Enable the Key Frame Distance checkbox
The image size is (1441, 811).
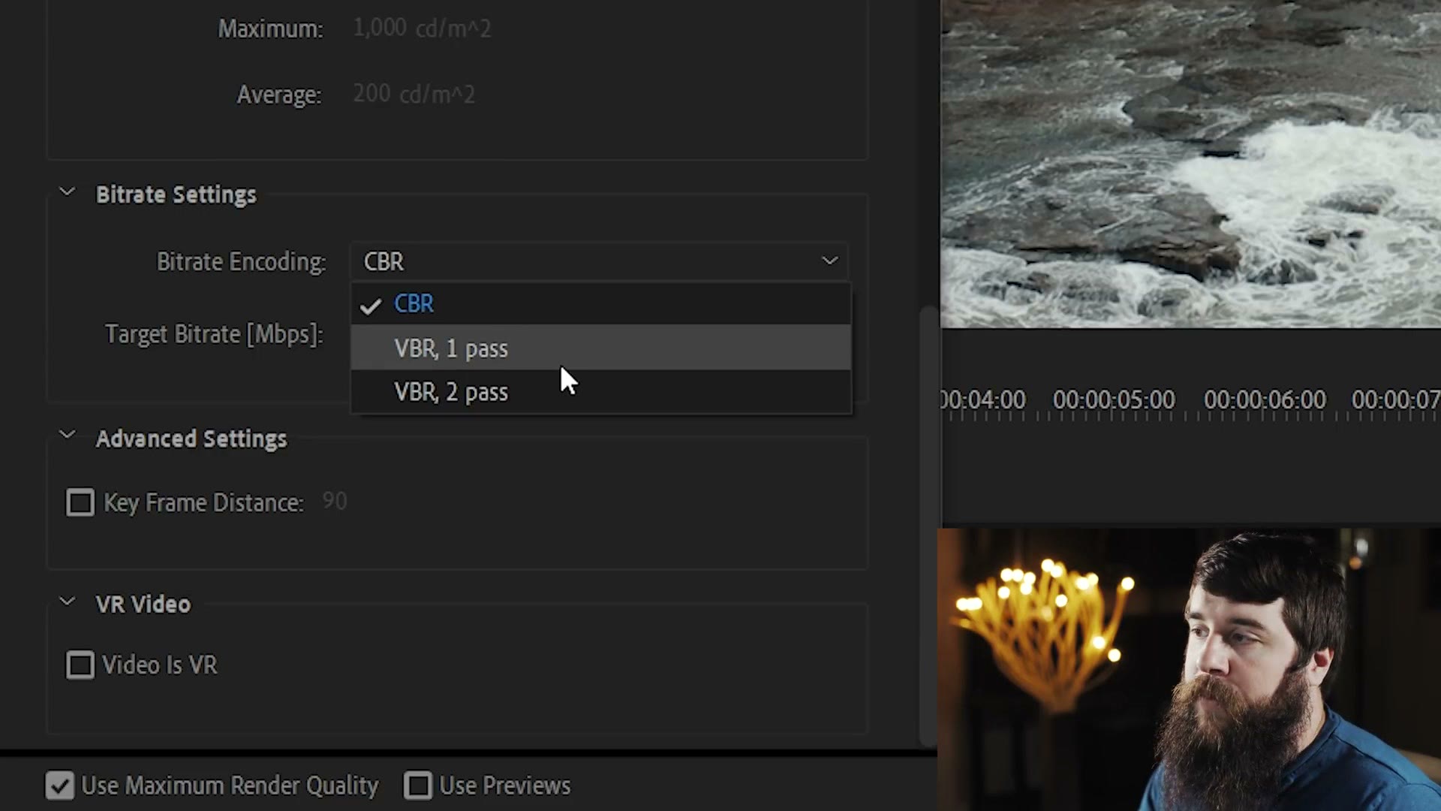tap(80, 502)
